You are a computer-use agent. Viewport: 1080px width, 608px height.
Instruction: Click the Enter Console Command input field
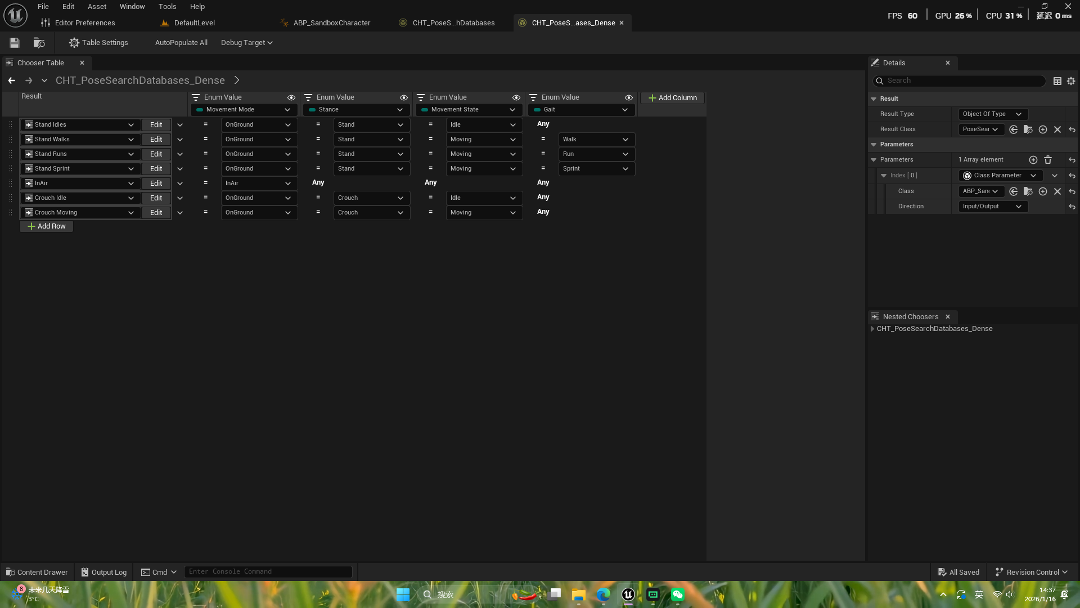point(268,572)
